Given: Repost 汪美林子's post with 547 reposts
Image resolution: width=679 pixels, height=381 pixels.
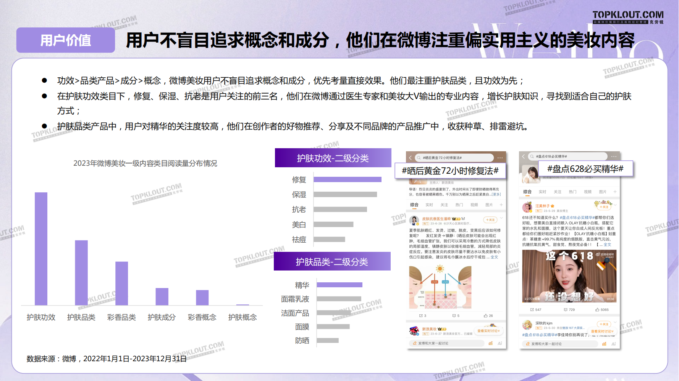Looking at the screenshot, I should pyautogui.click(x=535, y=310).
